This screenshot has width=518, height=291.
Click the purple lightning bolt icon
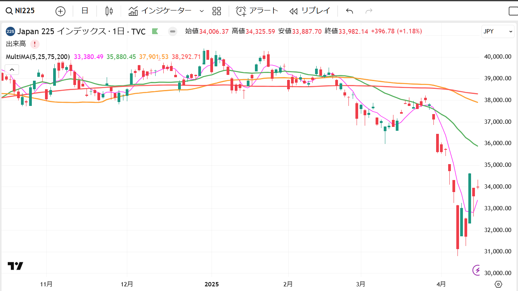pyautogui.click(x=477, y=270)
